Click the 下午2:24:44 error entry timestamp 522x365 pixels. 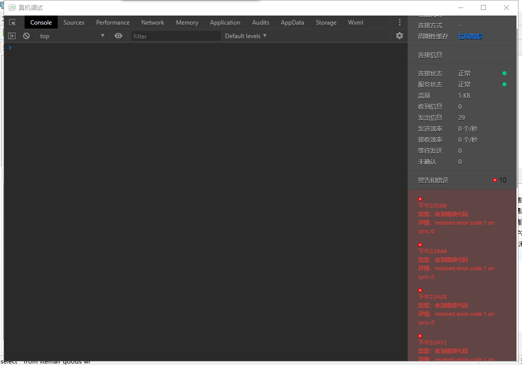433,251
